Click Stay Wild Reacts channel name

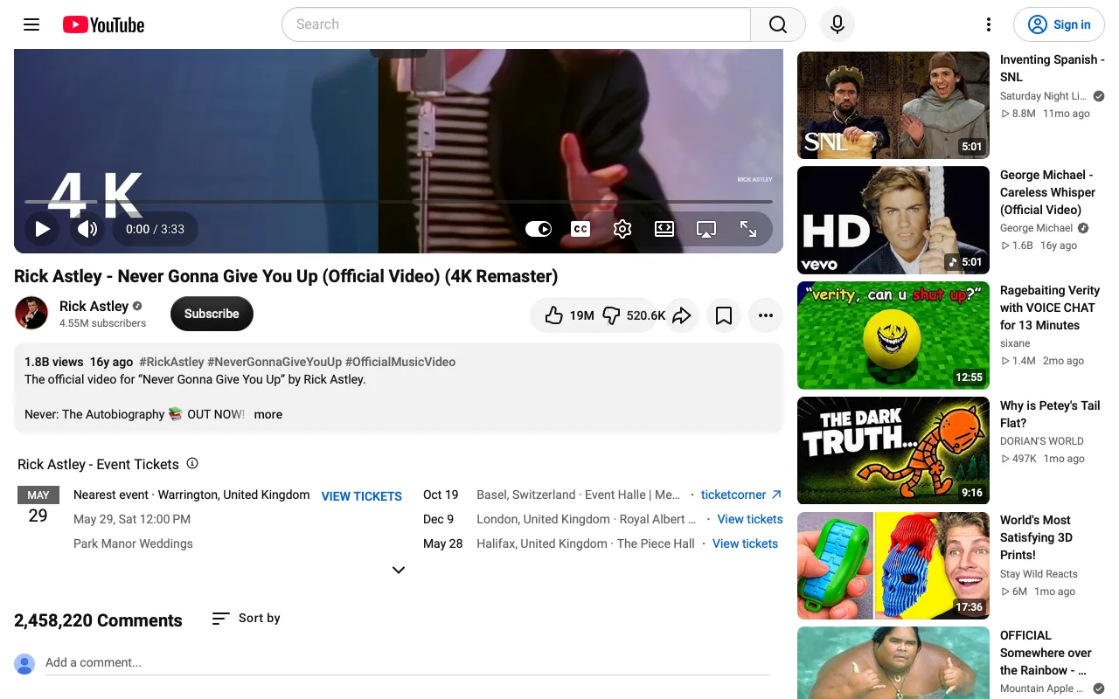(x=1039, y=574)
